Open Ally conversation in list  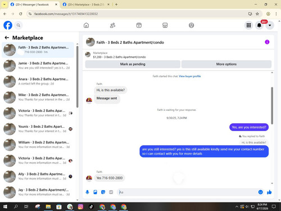(38, 176)
